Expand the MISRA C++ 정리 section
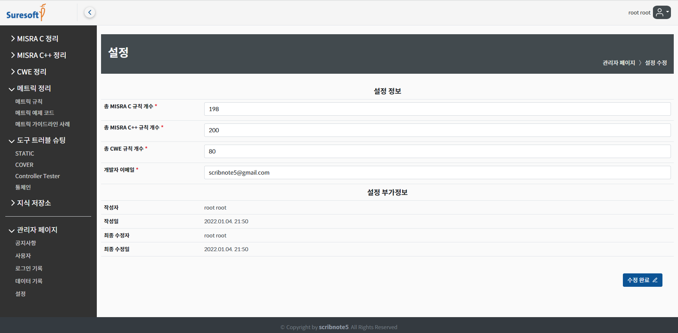 coord(39,55)
